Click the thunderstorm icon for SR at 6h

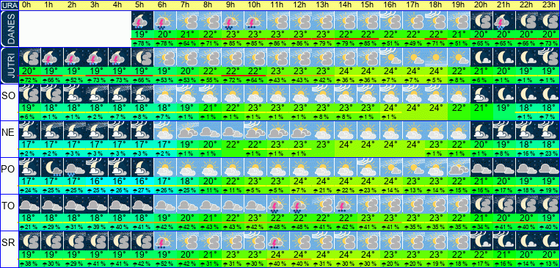(164, 241)
